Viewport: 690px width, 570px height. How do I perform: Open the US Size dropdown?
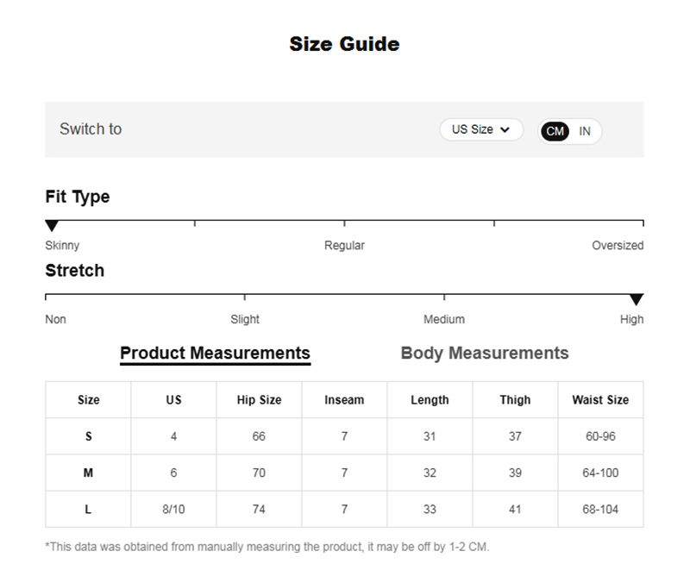(x=480, y=129)
